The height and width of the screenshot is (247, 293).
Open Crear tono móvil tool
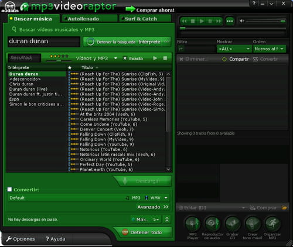253,224
